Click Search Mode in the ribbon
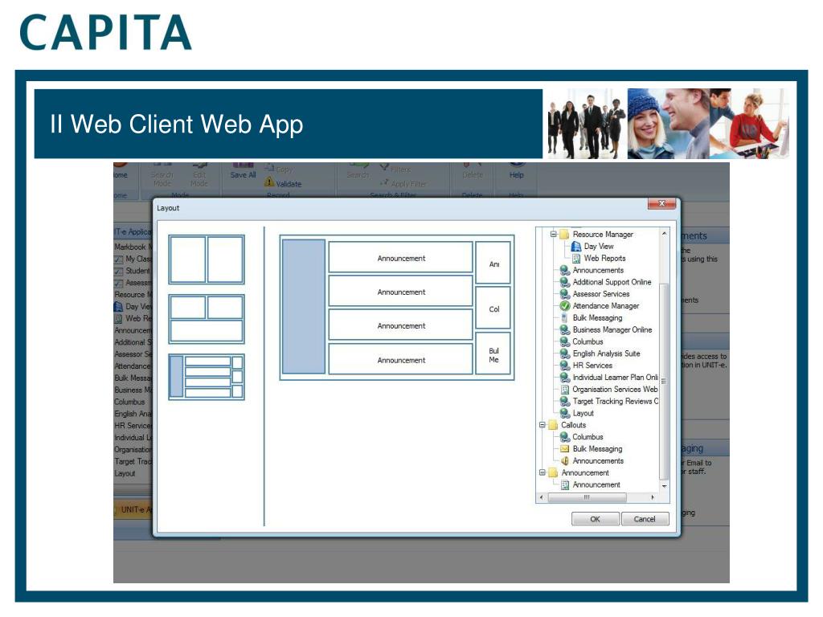This screenshot has width=823, height=617. [x=162, y=175]
